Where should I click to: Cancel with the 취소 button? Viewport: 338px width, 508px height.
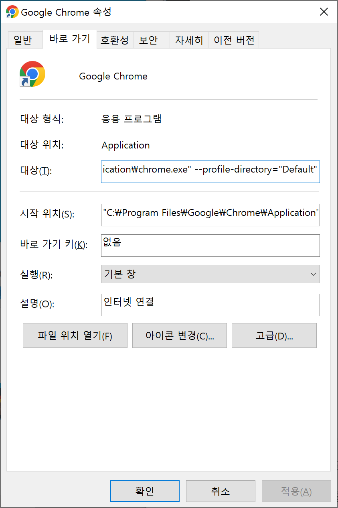click(221, 491)
